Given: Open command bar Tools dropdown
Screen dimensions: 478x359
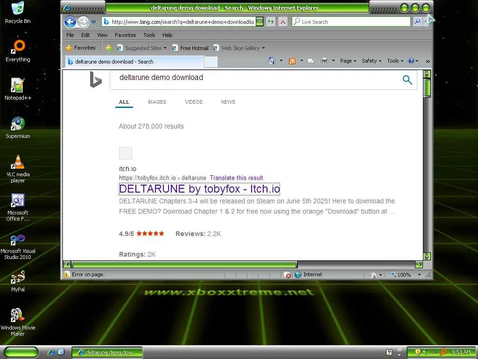Looking at the screenshot, I should [x=395, y=61].
